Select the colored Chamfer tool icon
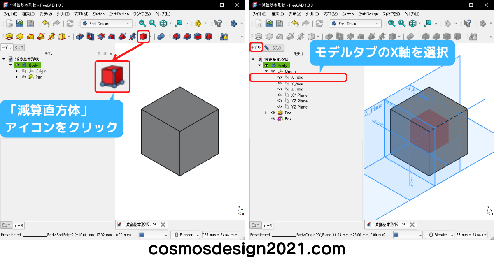The height and width of the screenshot is (259, 494). tap(187, 37)
